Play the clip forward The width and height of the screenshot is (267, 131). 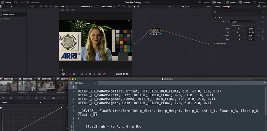(x=95, y=74)
